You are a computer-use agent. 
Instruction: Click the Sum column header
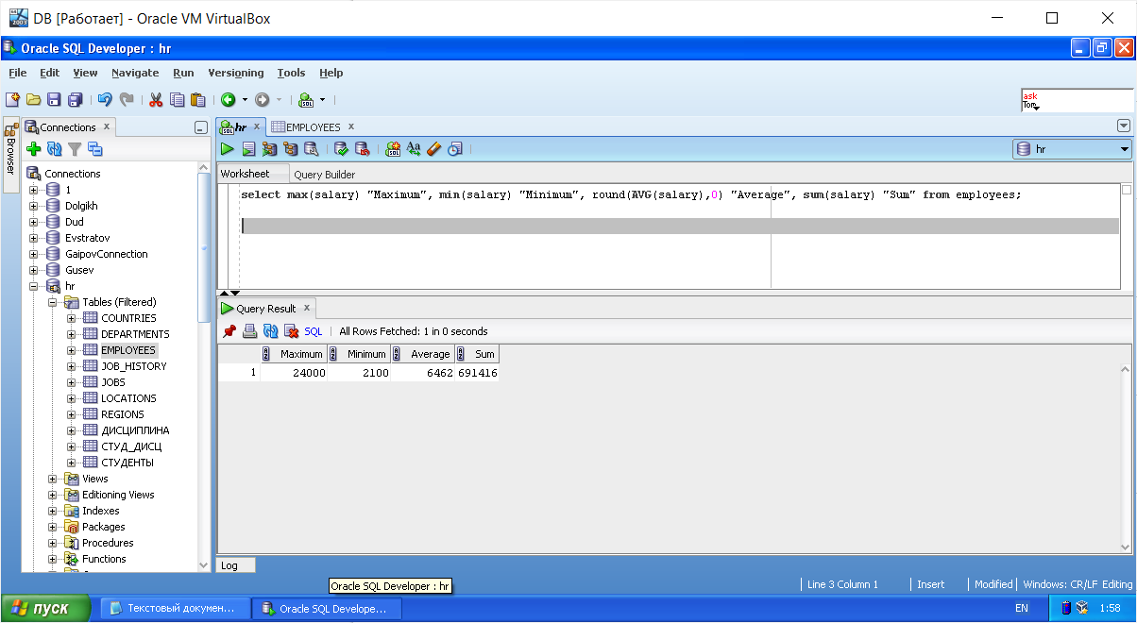[x=477, y=354]
